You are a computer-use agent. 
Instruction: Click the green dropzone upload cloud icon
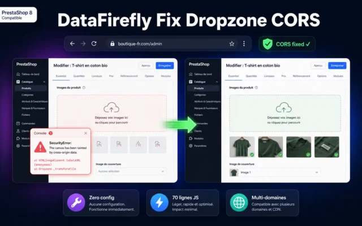click(x=284, y=108)
